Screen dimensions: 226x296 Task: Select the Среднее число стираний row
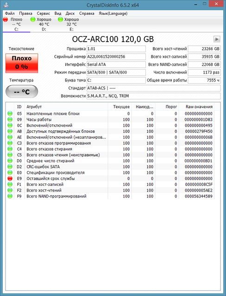click(x=110, y=161)
